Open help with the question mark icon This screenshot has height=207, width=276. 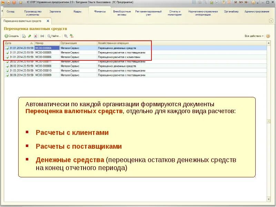pyautogui.click(x=268, y=36)
